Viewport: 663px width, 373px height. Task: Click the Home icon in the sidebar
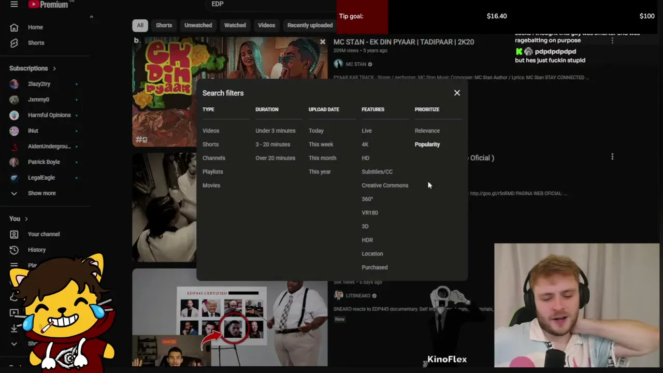(14, 27)
